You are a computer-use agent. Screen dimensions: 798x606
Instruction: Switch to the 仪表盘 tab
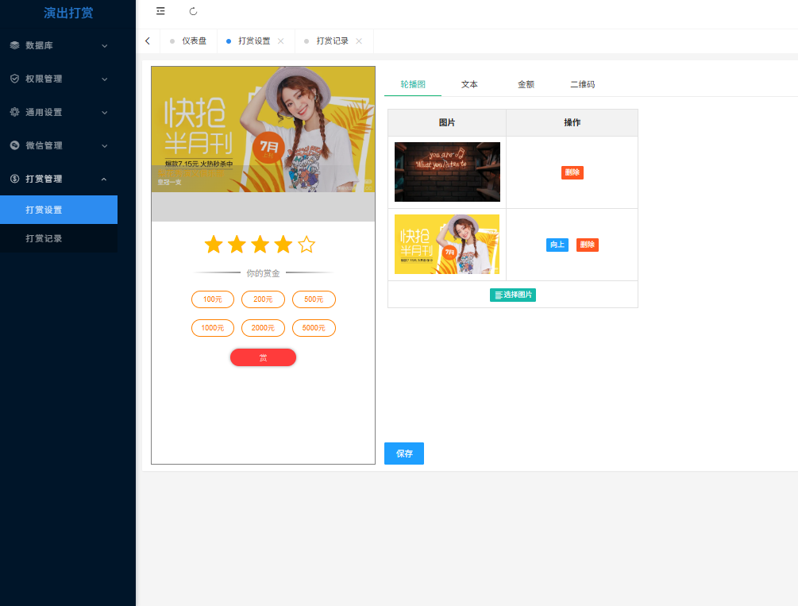click(189, 41)
